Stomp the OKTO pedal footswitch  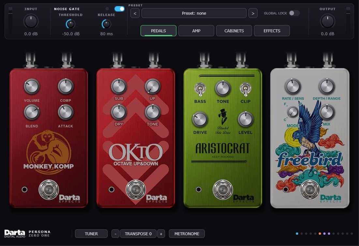[x=136, y=190]
